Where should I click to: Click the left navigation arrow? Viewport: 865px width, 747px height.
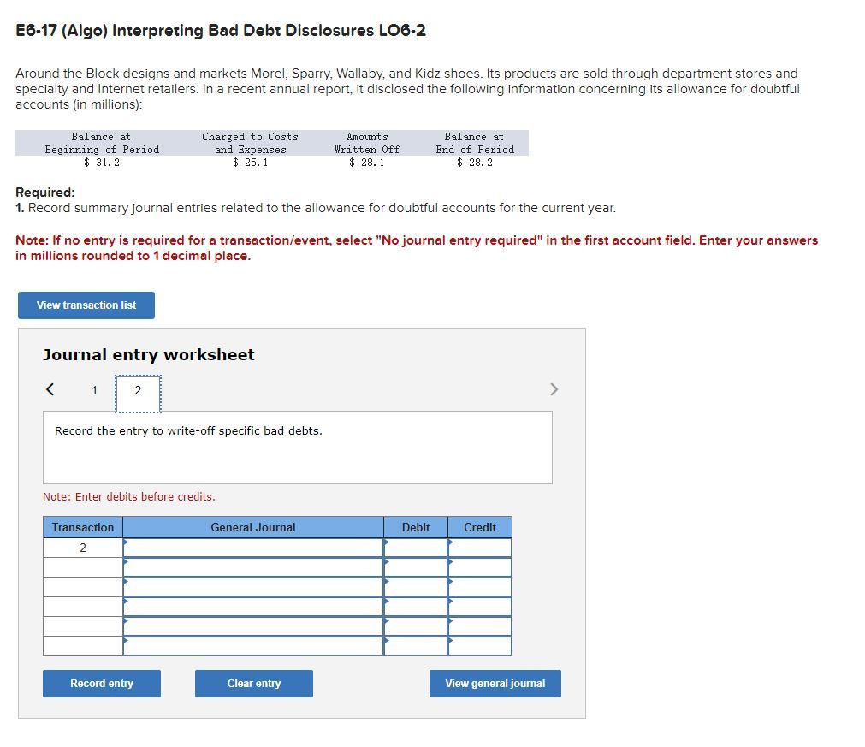click(x=50, y=389)
